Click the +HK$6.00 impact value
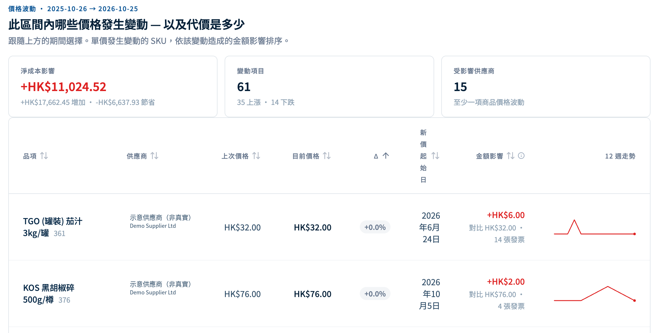The width and height of the screenshot is (657, 333). [506, 215]
